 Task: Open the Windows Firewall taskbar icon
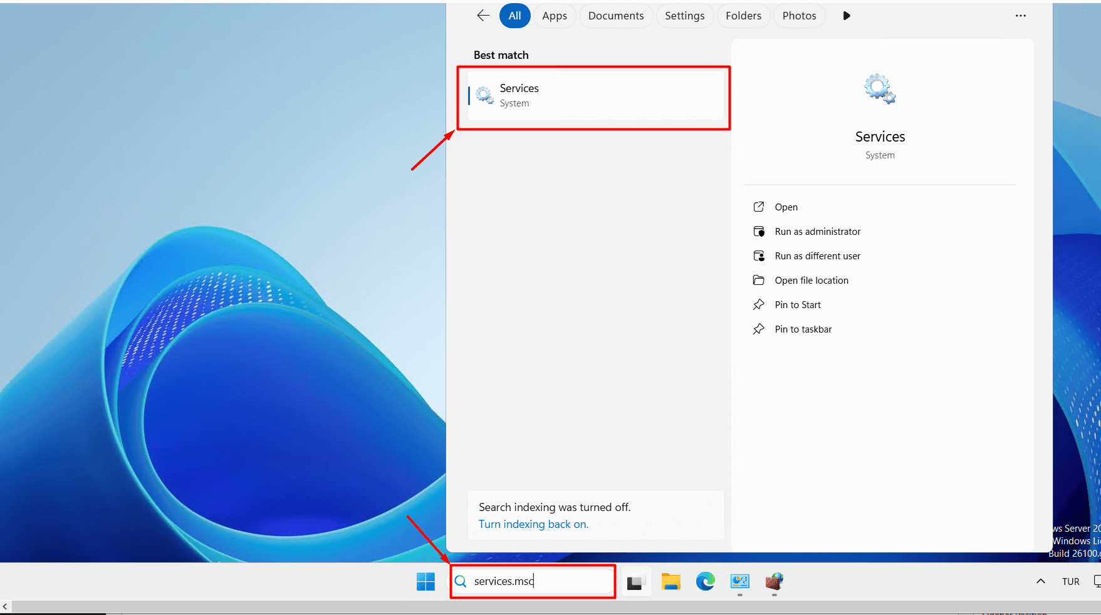[x=775, y=582]
